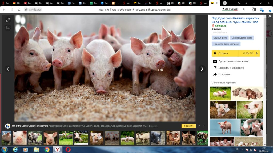Click the camera icon for other sizes
The width and height of the screenshot is (273, 153).
point(215,61)
